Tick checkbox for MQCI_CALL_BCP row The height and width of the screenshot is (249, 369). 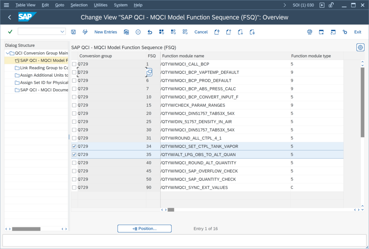coord(74,64)
